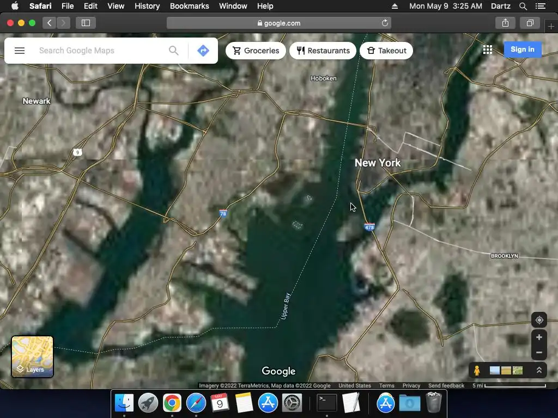Open Launchpad from the Dock
558x418 pixels.
point(148,403)
